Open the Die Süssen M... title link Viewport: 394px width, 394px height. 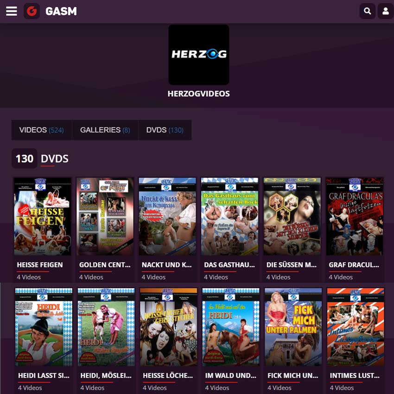pos(292,265)
